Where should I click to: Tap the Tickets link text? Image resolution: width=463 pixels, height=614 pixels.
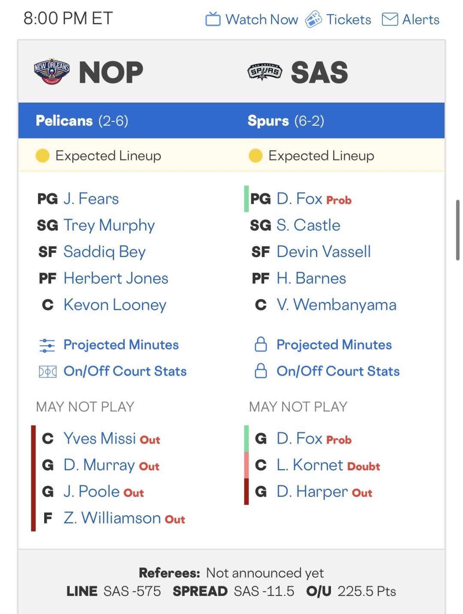coord(349,20)
